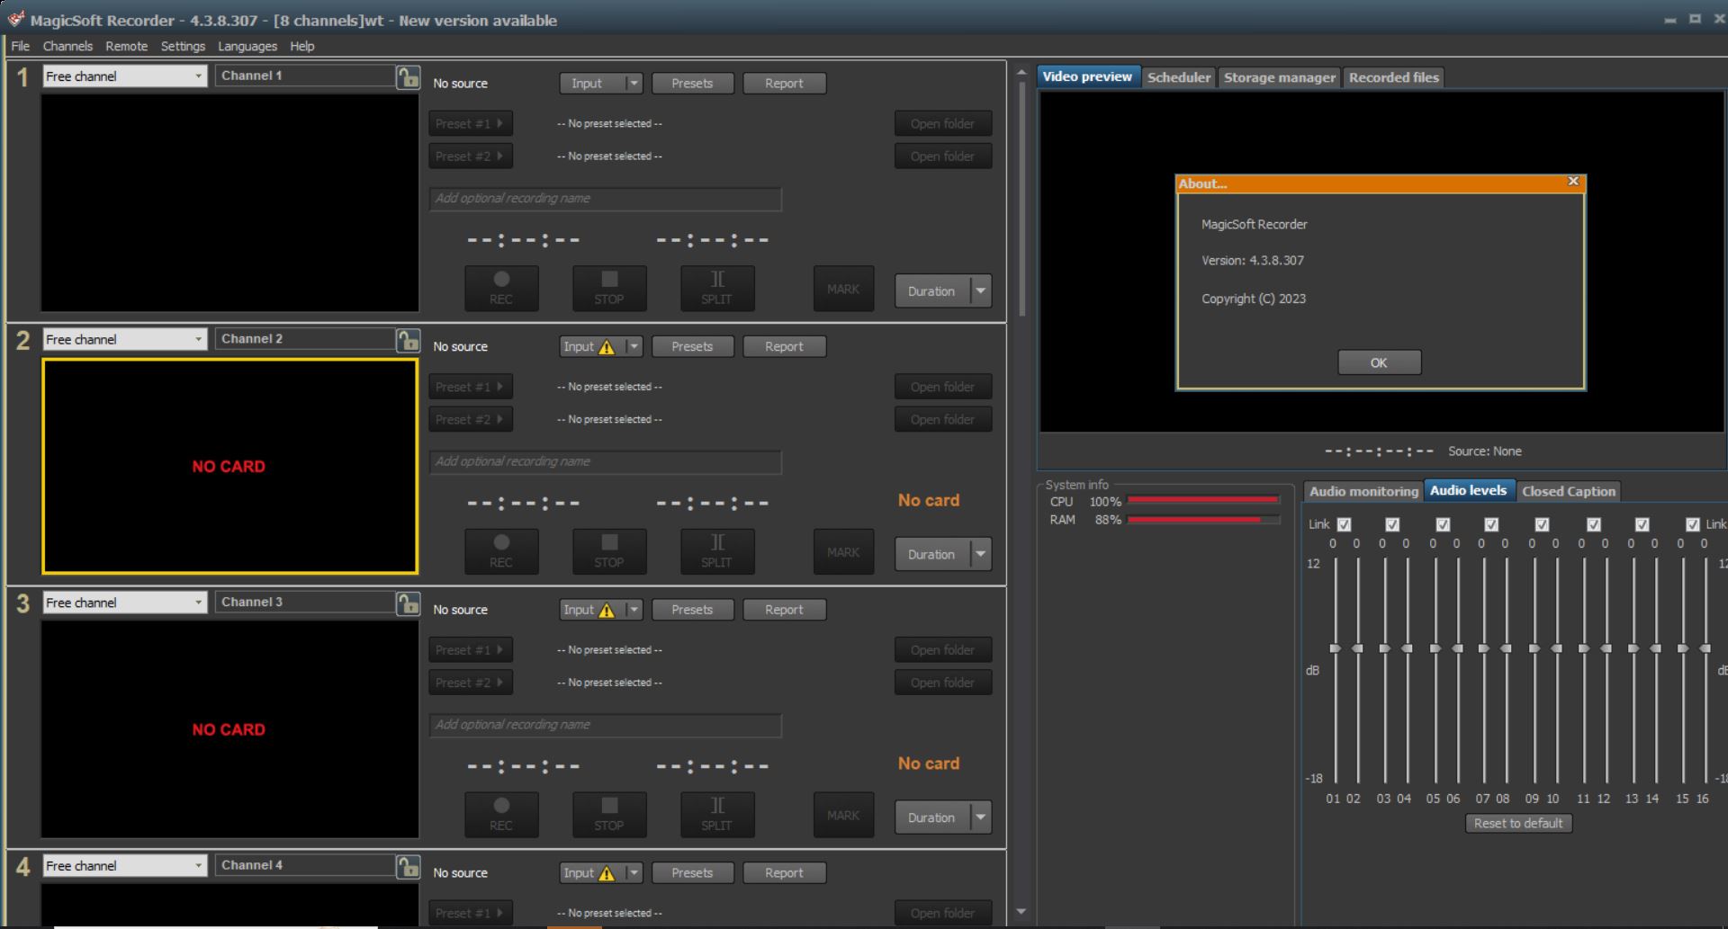
Task: Toggle the Link checkbox for channels 11 12
Action: click(x=1594, y=524)
